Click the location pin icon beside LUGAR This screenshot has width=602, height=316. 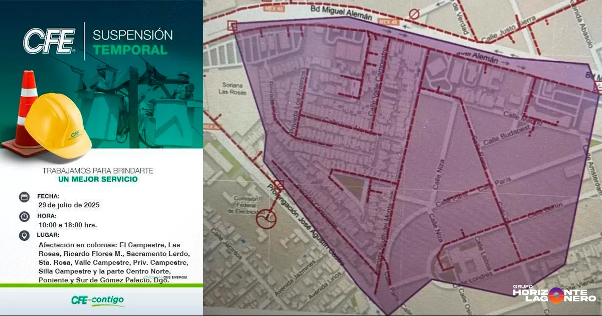point(24,236)
